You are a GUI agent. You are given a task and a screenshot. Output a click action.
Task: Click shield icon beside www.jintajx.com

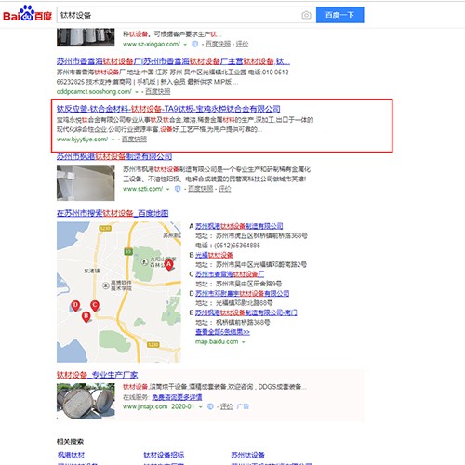tap(210, 406)
